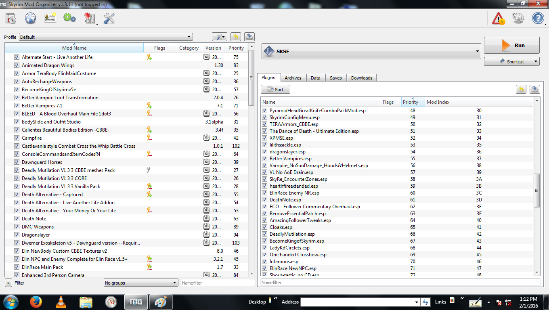Select the Plugins tab
Viewport: 549px width, 310px height.
[x=268, y=77]
